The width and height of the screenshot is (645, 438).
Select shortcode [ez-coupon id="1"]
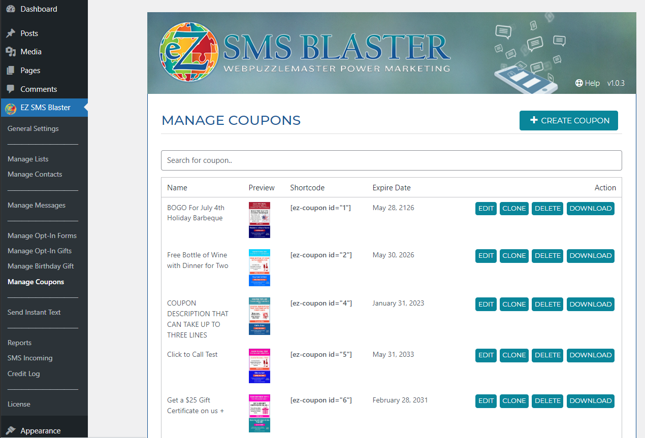(320, 208)
